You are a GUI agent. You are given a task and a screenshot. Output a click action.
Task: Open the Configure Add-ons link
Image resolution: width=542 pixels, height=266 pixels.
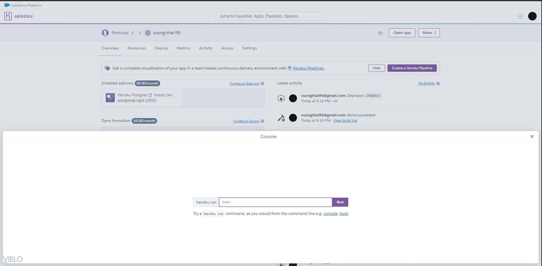244,84
